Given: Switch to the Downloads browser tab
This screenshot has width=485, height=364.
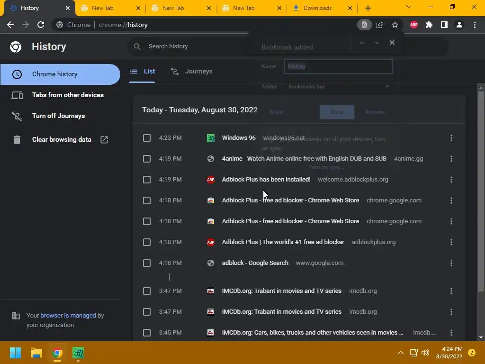Looking at the screenshot, I should click(x=317, y=8).
